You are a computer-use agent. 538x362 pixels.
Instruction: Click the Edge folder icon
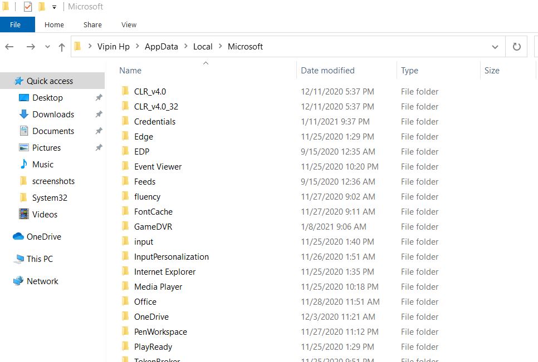[x=125, y=136]
